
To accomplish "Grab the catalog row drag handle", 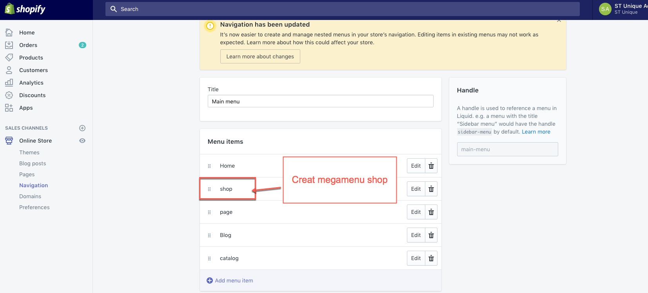I will (209, 259).
